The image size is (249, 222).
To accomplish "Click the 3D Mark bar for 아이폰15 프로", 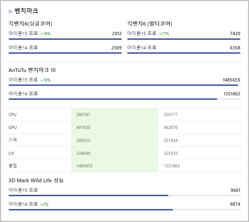I will coord(124,195).
